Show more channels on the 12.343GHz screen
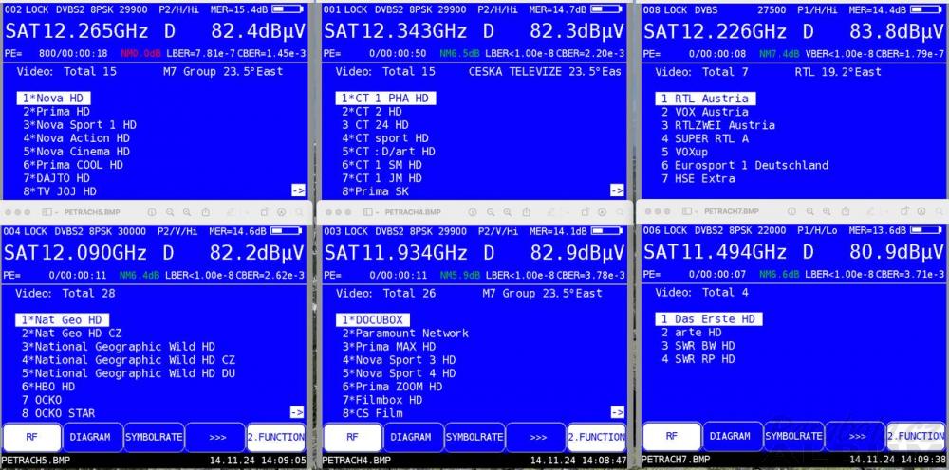The width and height of the screenshot is (949, 470). point(617,190)
